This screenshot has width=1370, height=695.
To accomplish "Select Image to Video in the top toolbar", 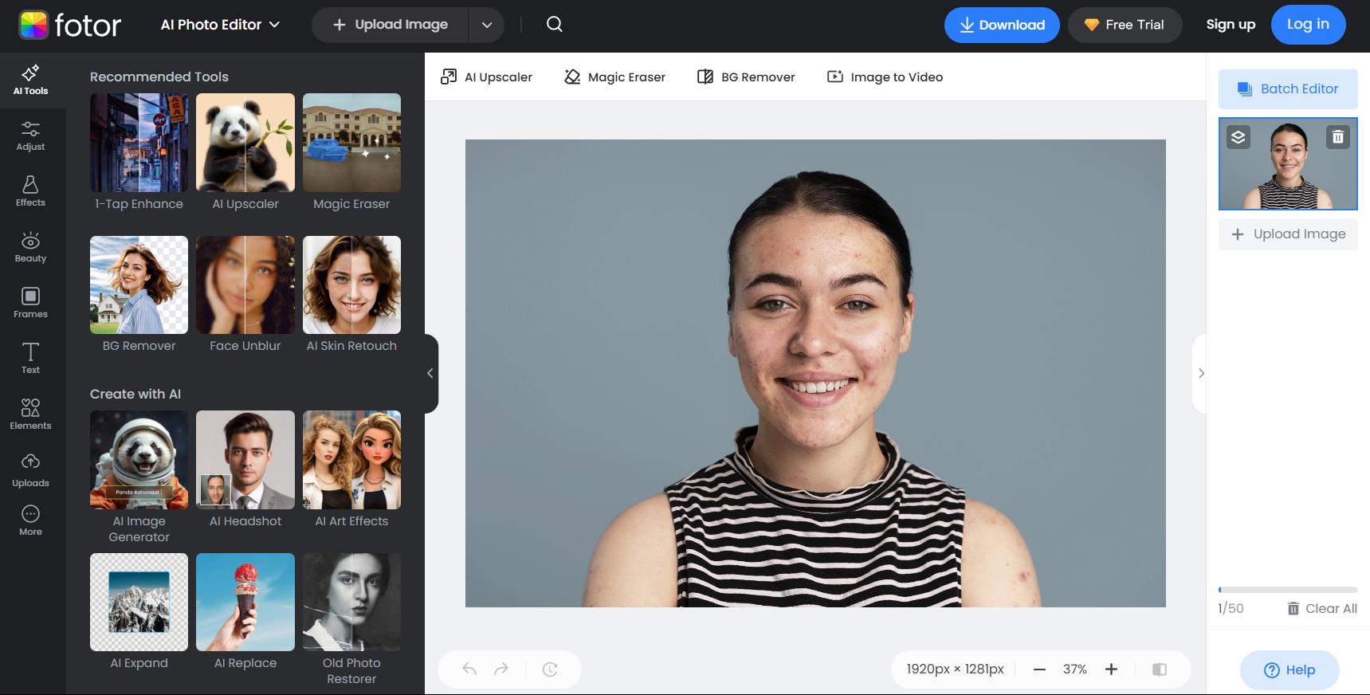I will click(885, 77).
